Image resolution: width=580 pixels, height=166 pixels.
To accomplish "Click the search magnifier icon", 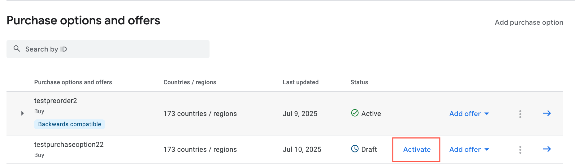I will (x=17, y=49).
